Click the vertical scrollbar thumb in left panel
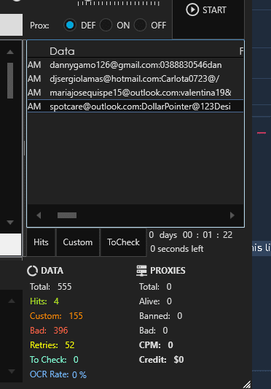The width and height of the screenshot is (271, 389). point(10,80)
